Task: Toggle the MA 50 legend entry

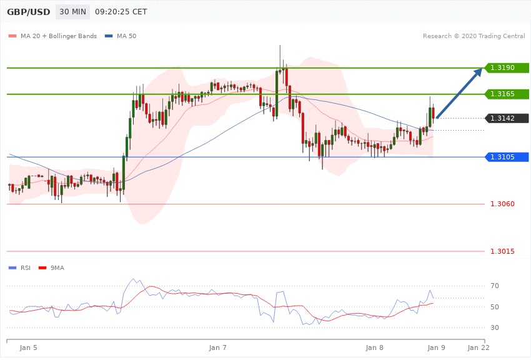Action: [126, 36]
